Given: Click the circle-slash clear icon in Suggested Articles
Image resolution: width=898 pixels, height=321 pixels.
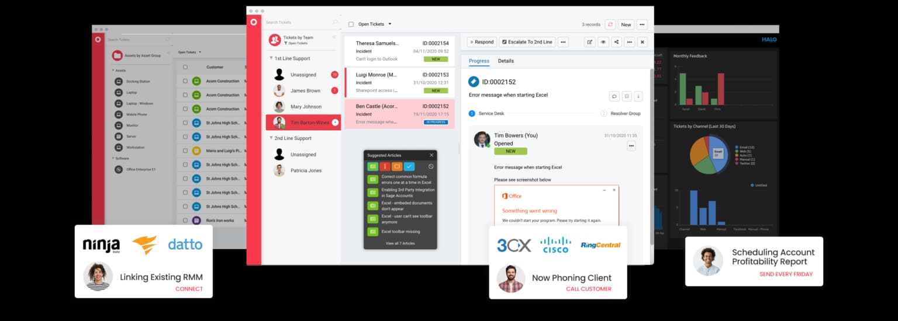Looking at the screenshot, I should 431,166.
